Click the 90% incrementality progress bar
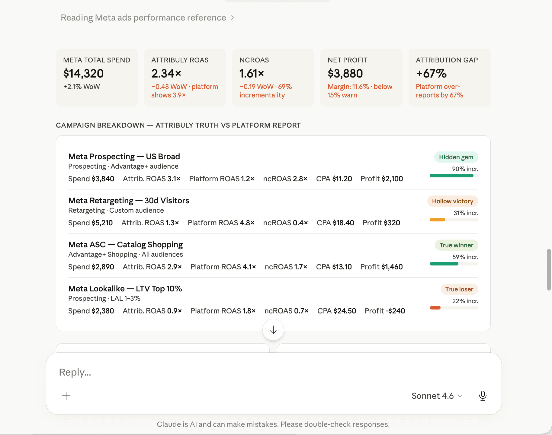 (453, 175)
